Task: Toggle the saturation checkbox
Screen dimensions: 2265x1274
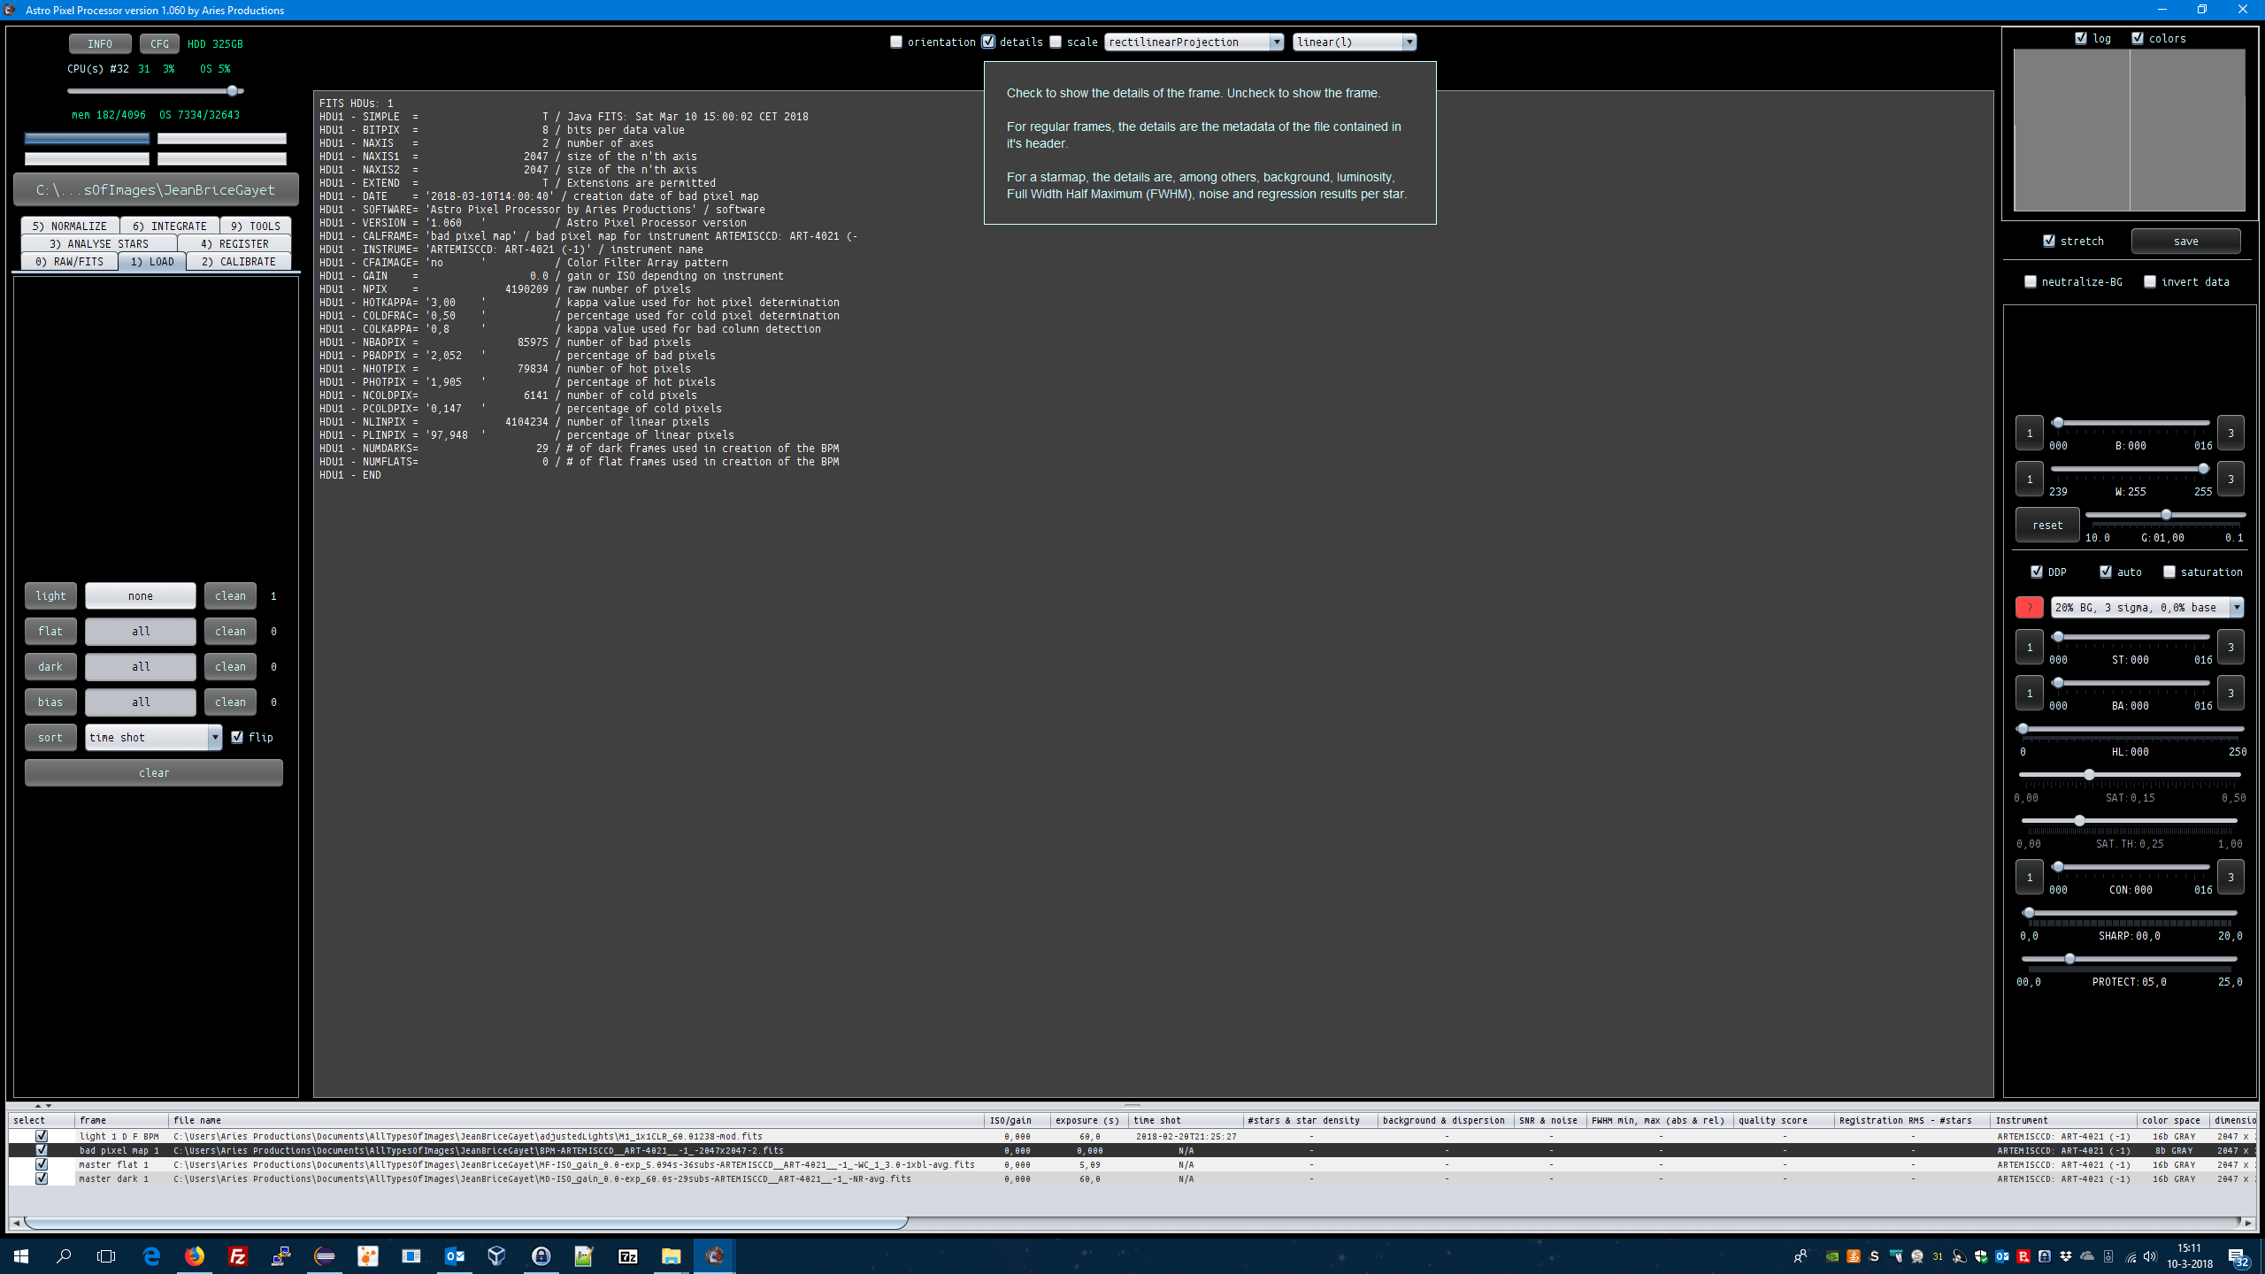Action: click(2169, 572)
